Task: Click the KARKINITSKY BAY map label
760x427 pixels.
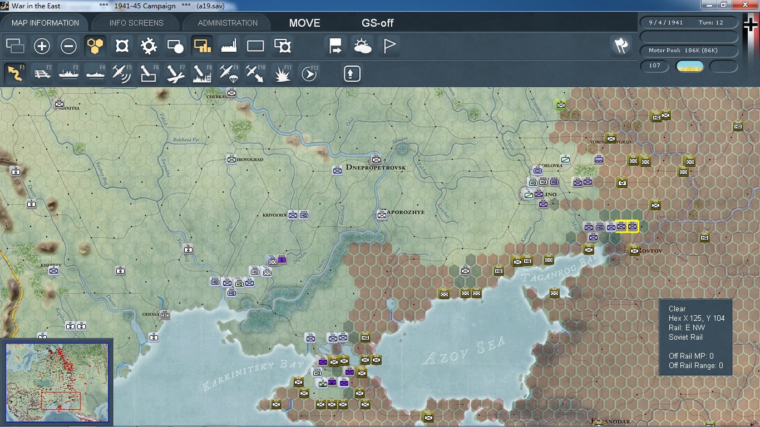Action: (254, 376)
